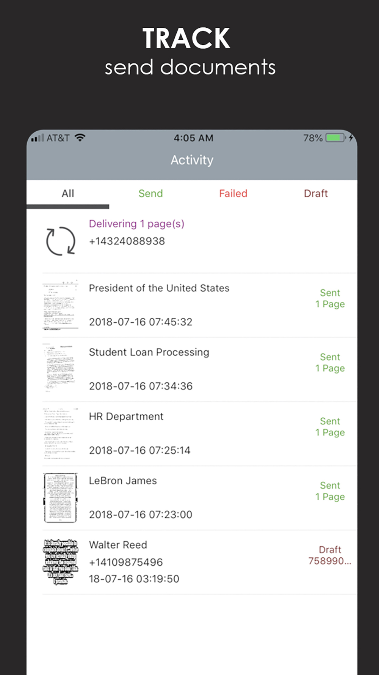
Task: Select the Delivering 1 page(s) entry
Action: [192, 241]
